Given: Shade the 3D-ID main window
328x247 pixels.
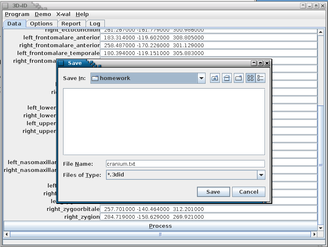Looking at the screenshot, I should click(303, 6).
